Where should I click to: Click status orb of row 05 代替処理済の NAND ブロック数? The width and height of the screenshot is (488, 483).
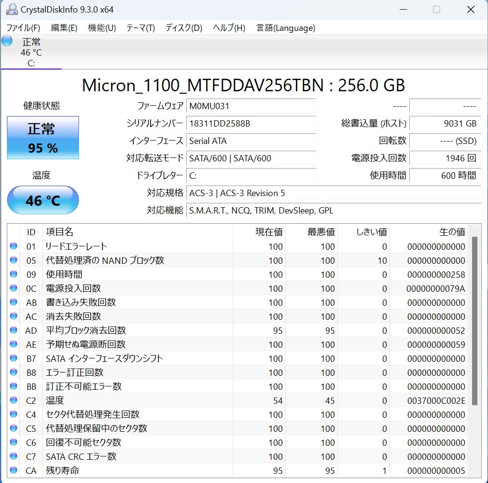pyautogui.click(x=14, y=260)
